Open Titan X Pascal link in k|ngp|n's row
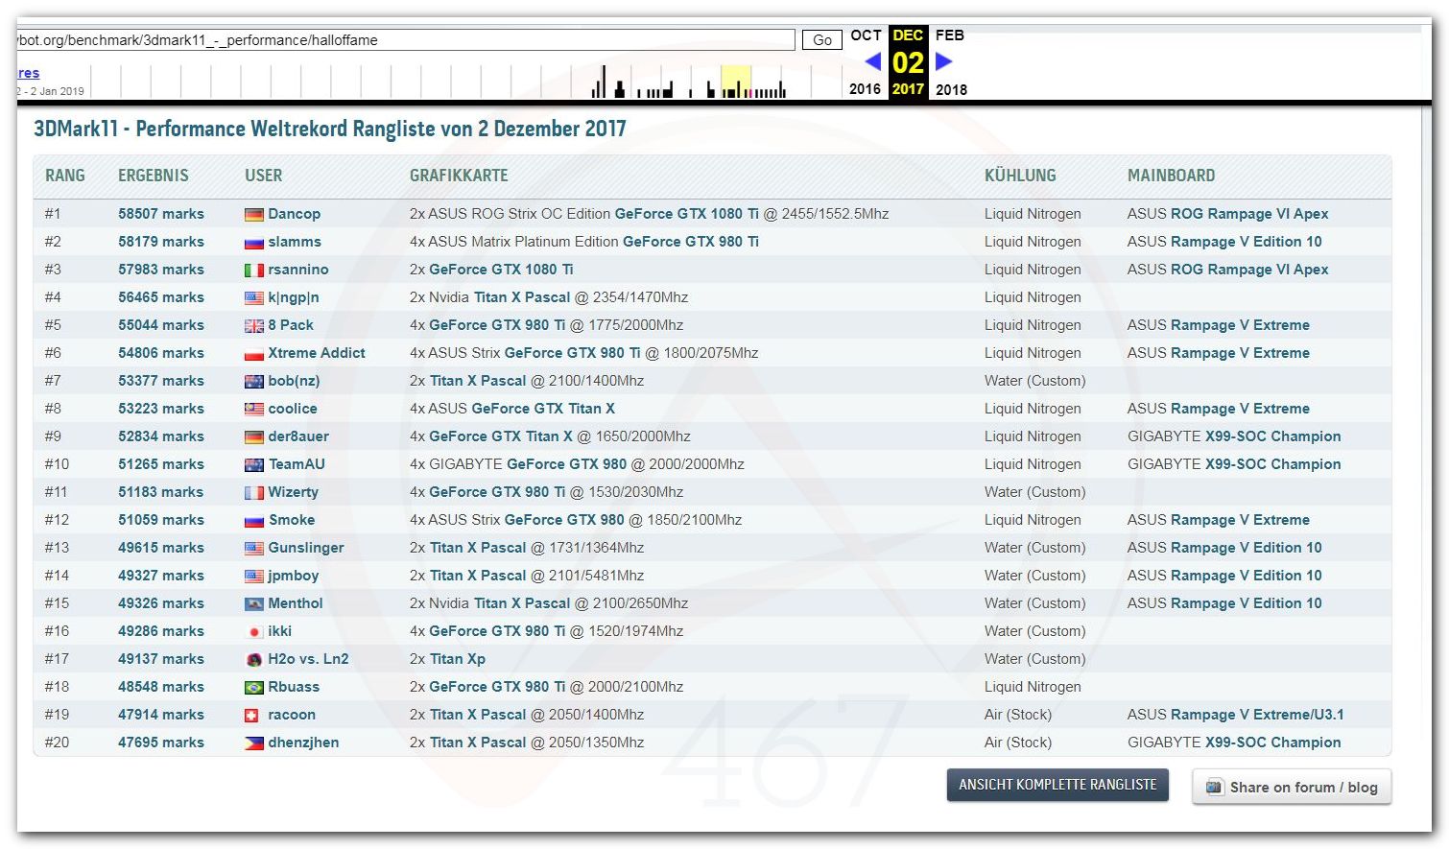Viewport: 1449px width, 849px height. tap(522, 297)
